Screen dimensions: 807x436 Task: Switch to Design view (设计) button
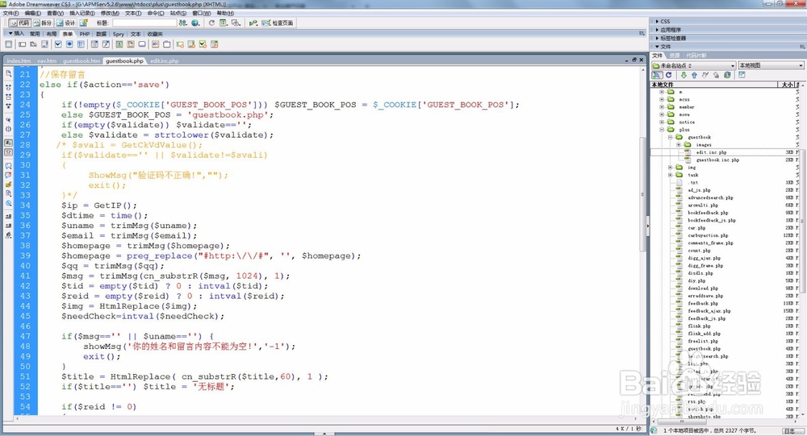pyautogui.click(x=65, y=23)
